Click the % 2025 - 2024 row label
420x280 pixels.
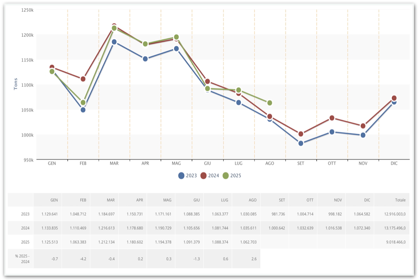pyautogui.click(x=21, y=258)
